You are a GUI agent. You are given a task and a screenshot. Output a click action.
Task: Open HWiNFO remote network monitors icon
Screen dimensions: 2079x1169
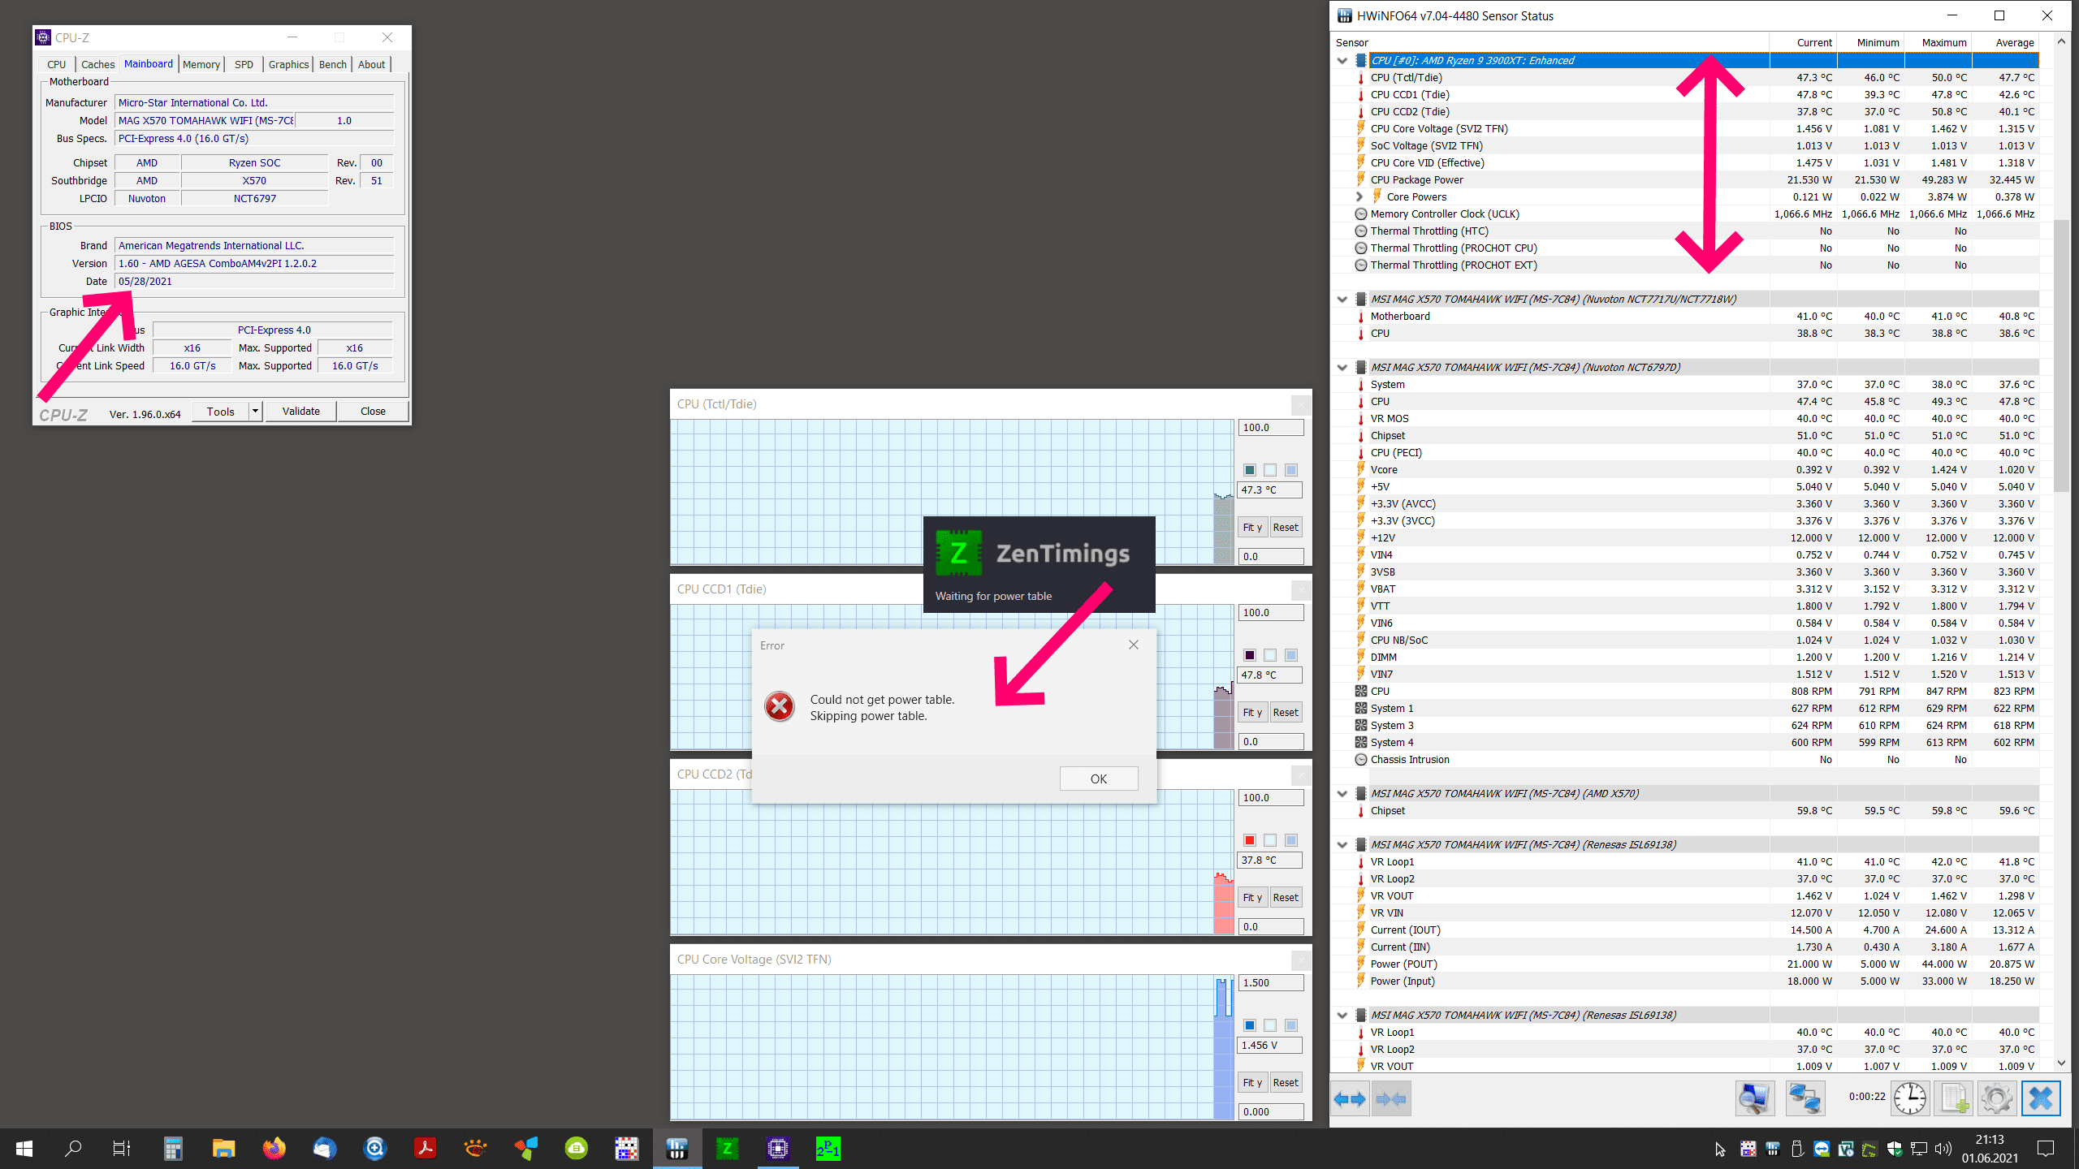(1805, 1099)
